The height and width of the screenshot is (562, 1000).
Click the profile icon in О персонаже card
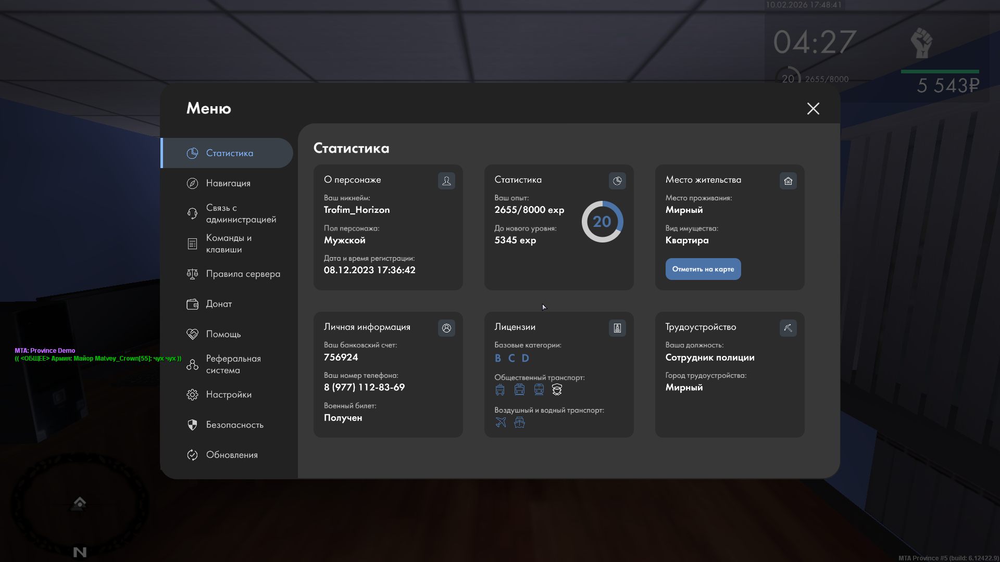446,181
